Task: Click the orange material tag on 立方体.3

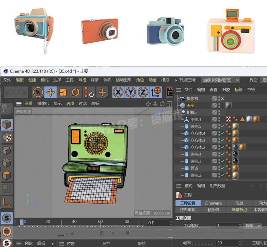Action: [x=235, y=140]
